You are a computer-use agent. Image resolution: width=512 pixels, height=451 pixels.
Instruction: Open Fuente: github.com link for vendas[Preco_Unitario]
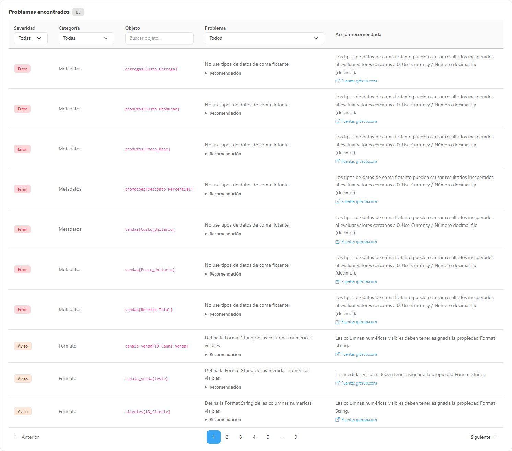point(356,282)
